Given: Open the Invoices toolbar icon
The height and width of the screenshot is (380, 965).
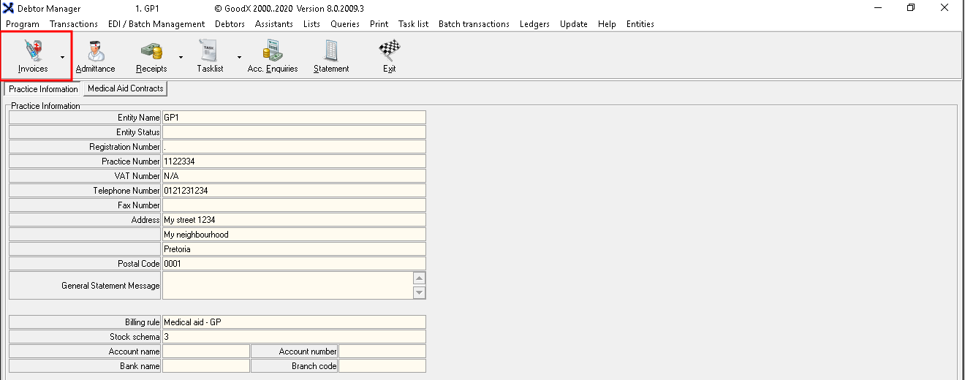Looking at the screenshot, I should [33, 50].
